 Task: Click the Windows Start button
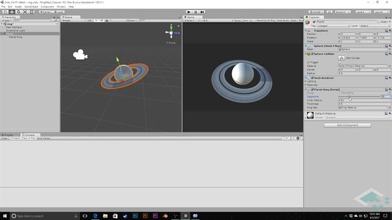[5, 216]
